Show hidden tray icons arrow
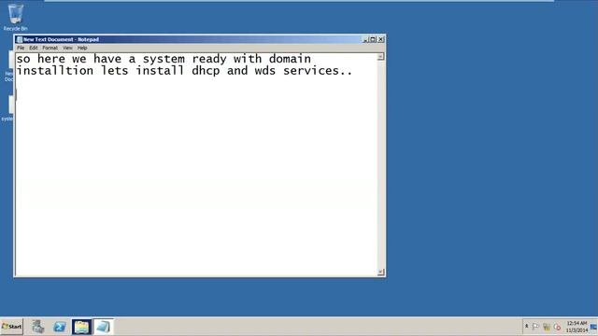The width and height of the screenshot is (598, 336). coord(527,326)
